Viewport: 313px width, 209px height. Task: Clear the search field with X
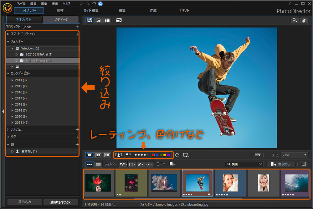(260, 164)
